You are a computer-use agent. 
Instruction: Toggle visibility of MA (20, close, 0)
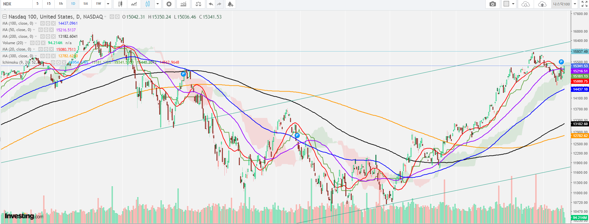pyautogui.click(x=41, y=49)
